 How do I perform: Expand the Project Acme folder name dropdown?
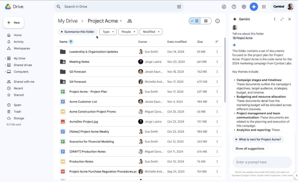[x=121, y=21]
